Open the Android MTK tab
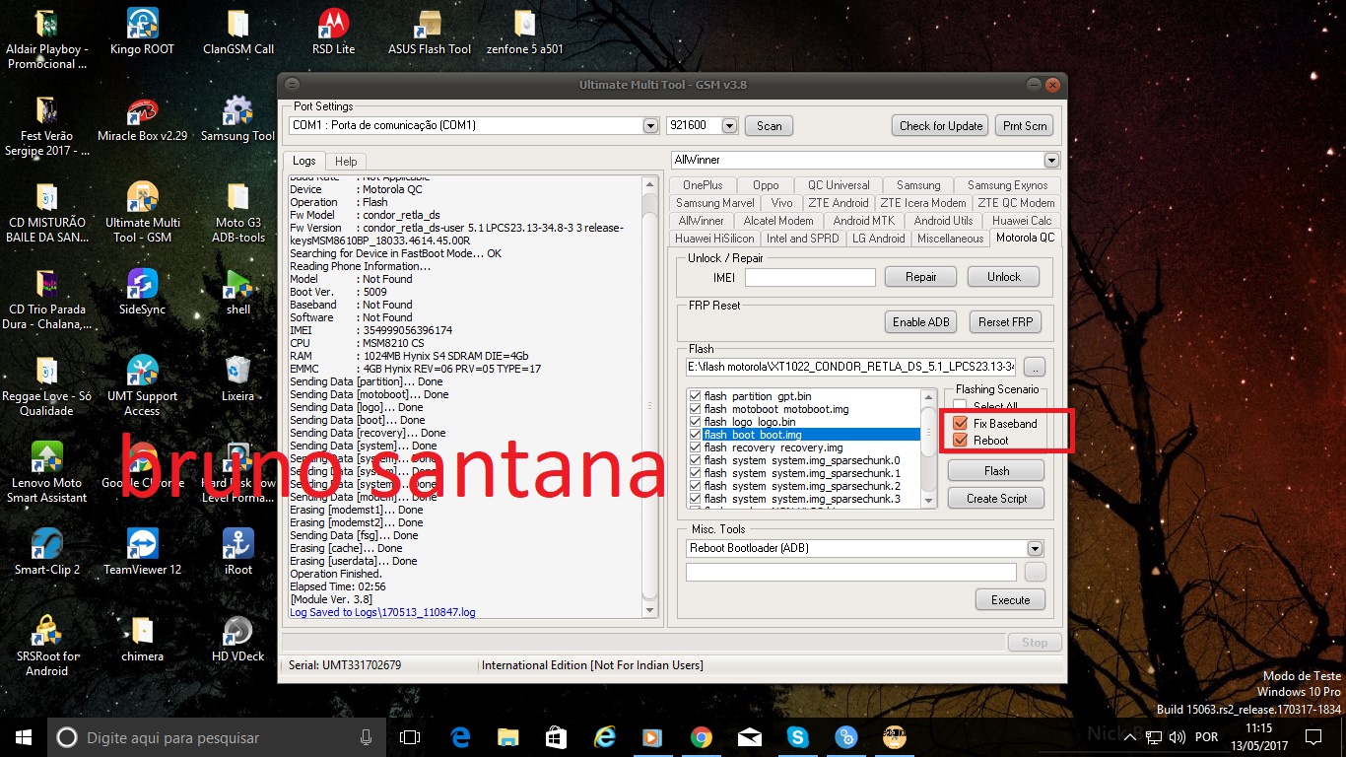Viewport: 1346px width, 757px height. [x=863, y=221]
